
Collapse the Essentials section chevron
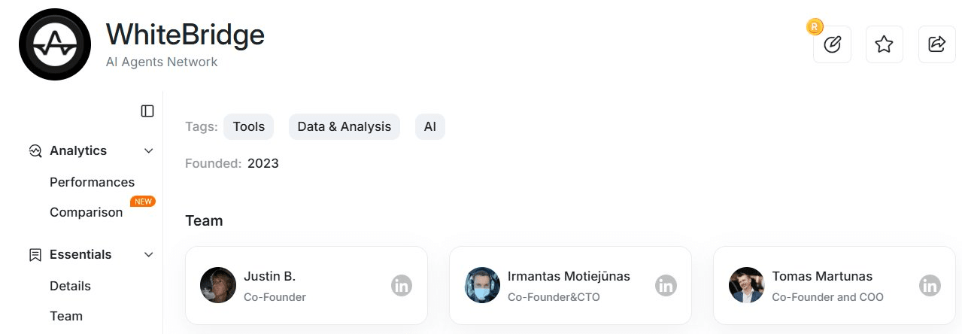point(148,254)
